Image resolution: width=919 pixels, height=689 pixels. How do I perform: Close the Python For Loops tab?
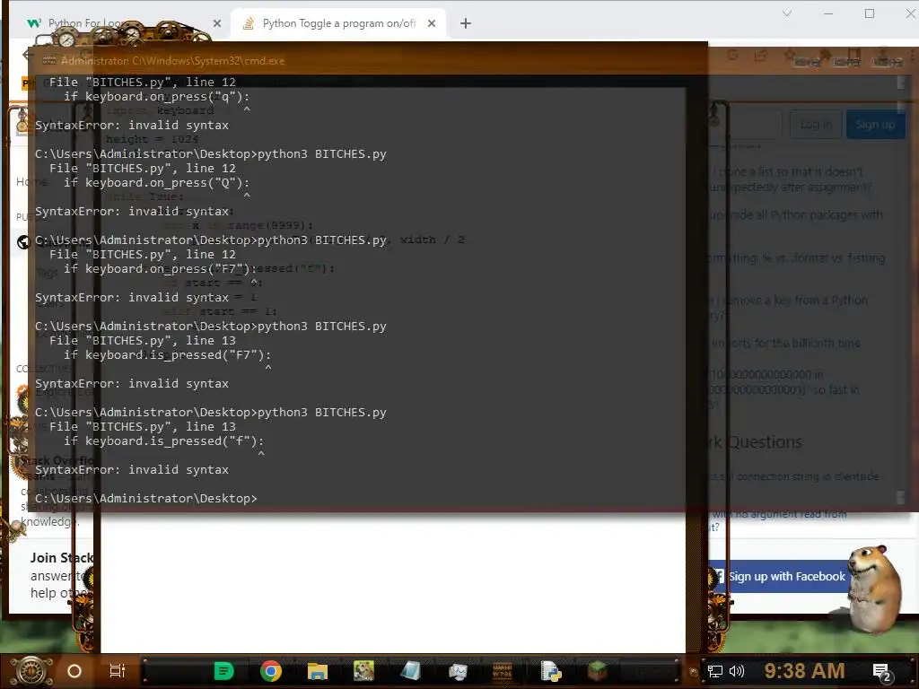[x=217, y=23]
